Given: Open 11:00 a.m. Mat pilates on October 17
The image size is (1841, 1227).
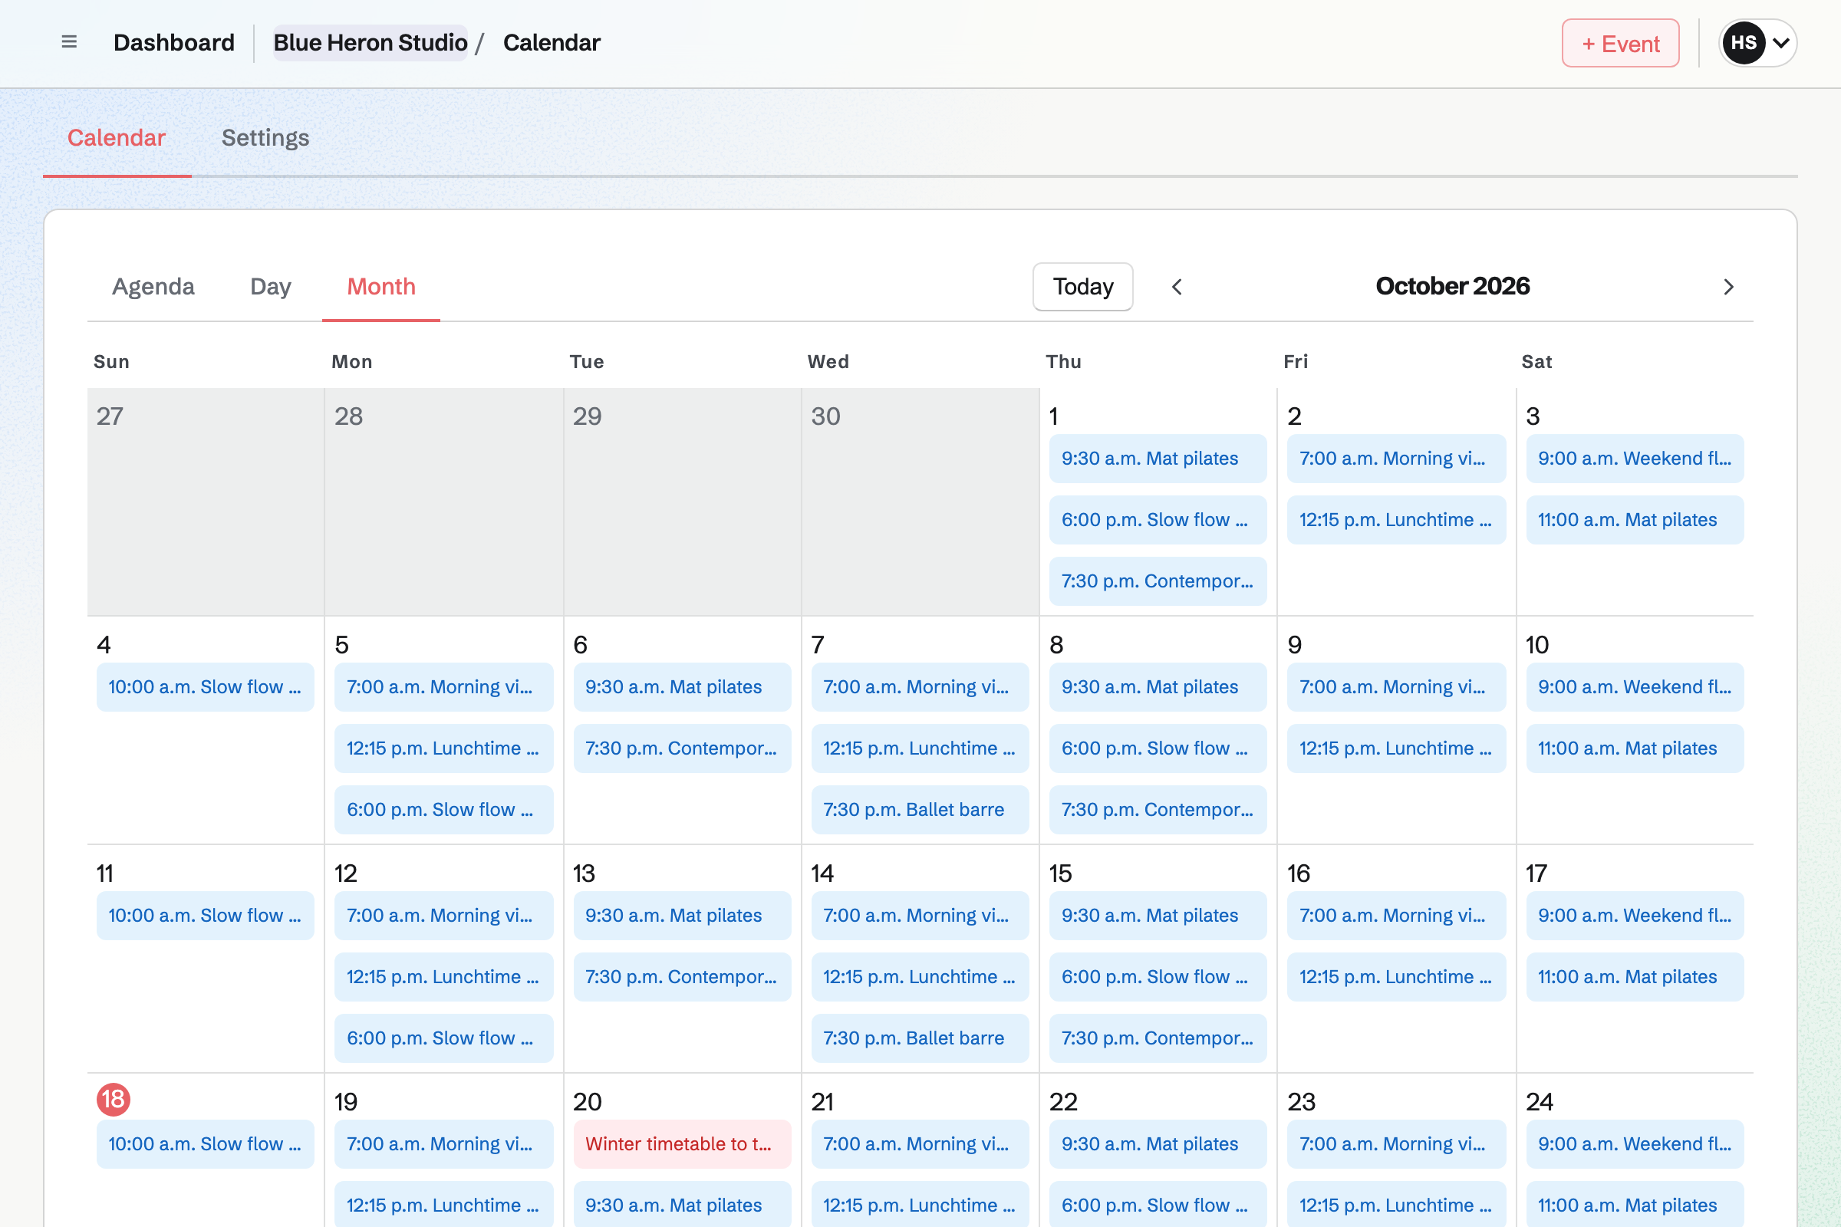Looking at the screenshot, I should [x=1635, y=977].
